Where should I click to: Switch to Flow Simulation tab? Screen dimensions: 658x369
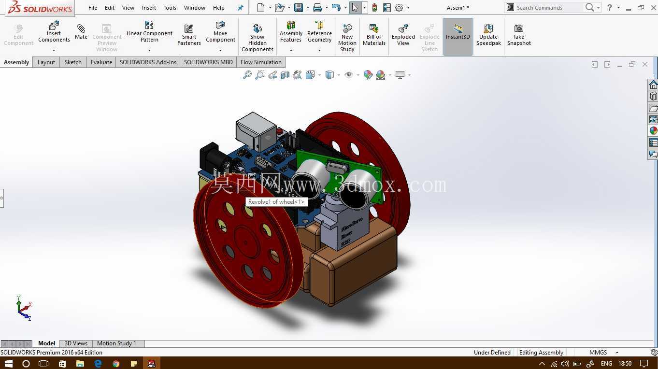[x=261, y=62]
